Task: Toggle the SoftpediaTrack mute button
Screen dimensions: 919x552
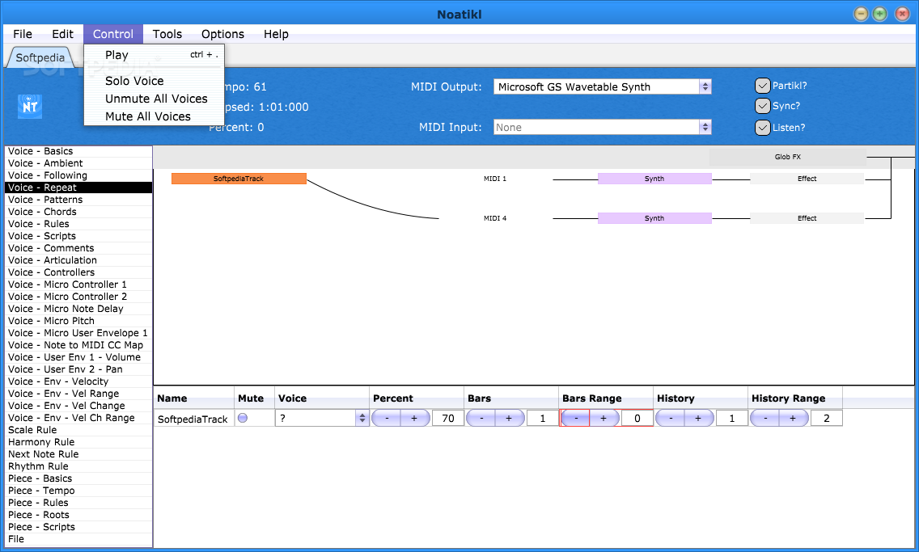Action: coord(243,418)
